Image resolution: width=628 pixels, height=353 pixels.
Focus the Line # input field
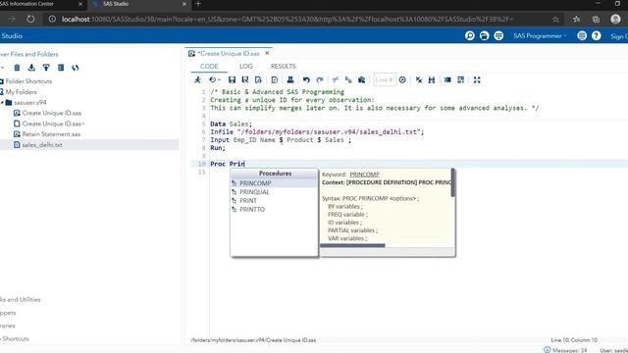pyautogui.click(x=385, y=79)
